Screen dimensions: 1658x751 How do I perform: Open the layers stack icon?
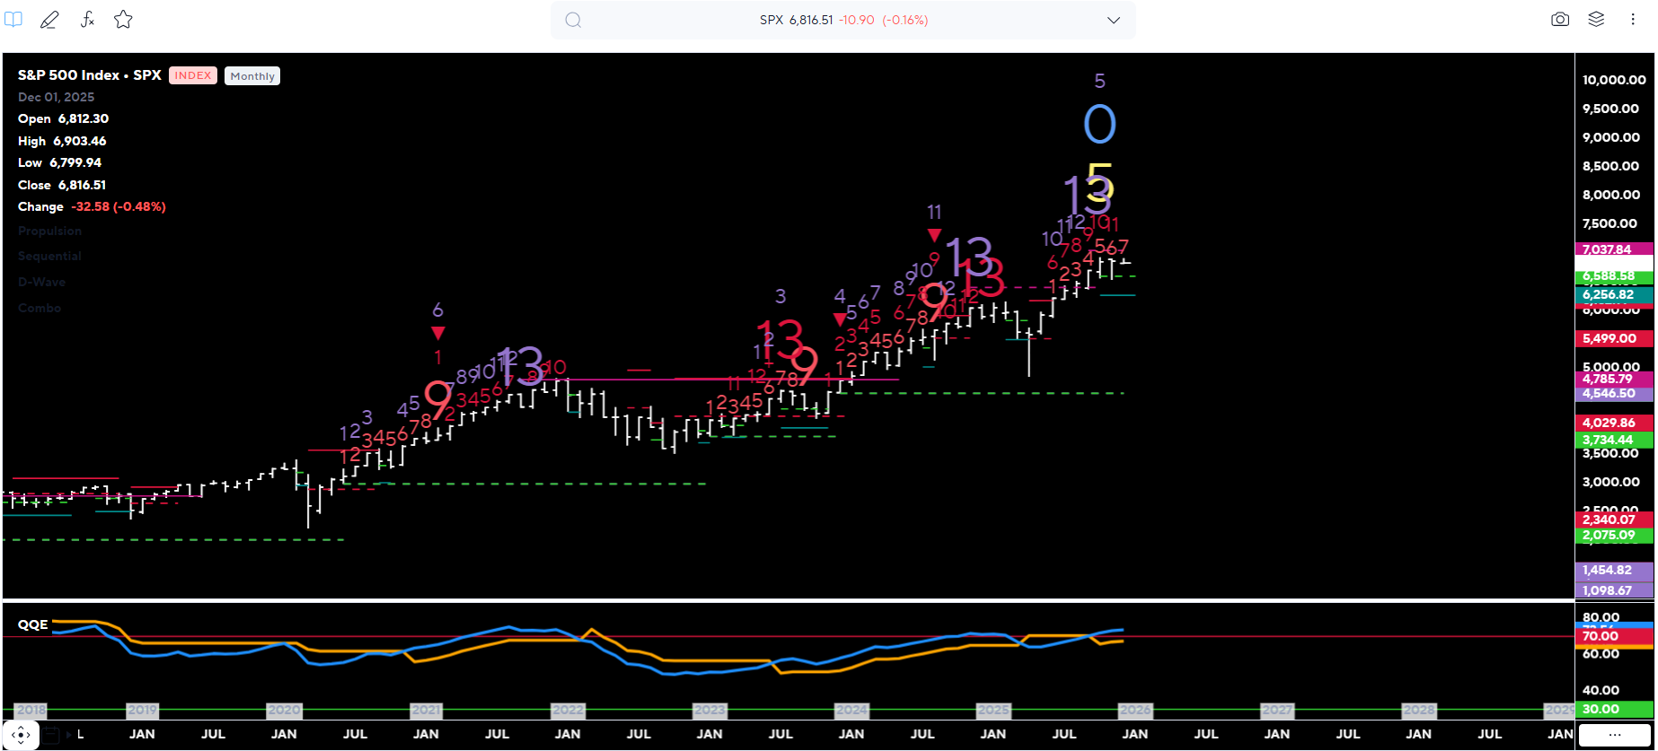pyautogui.click(x=1596, y=20)
